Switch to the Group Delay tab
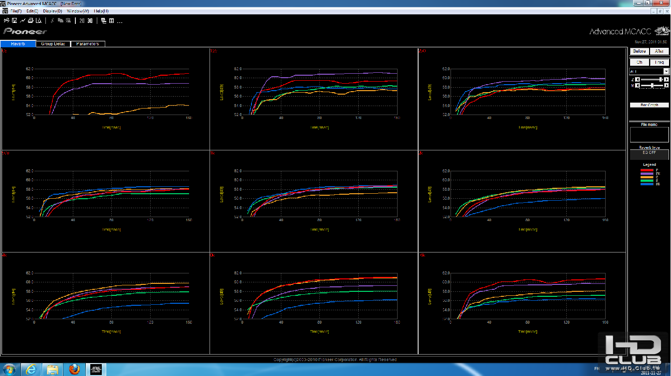 53,44
